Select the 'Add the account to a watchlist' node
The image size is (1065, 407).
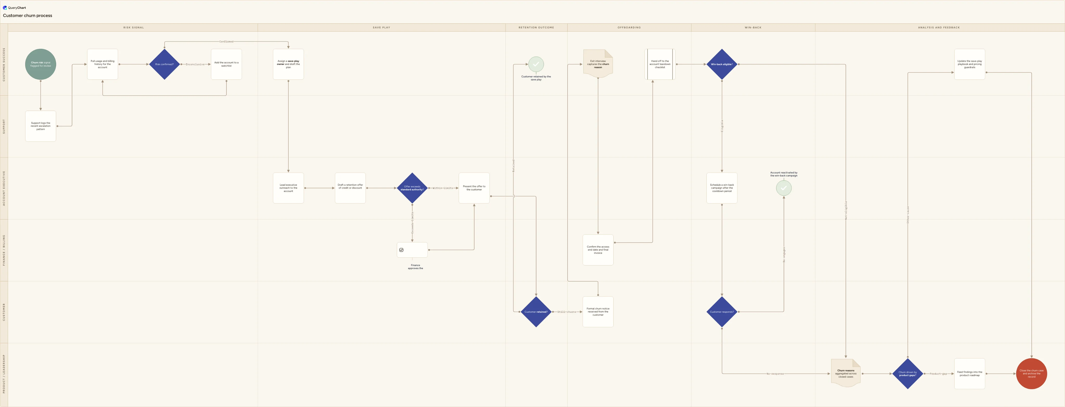tap(226, 64)
